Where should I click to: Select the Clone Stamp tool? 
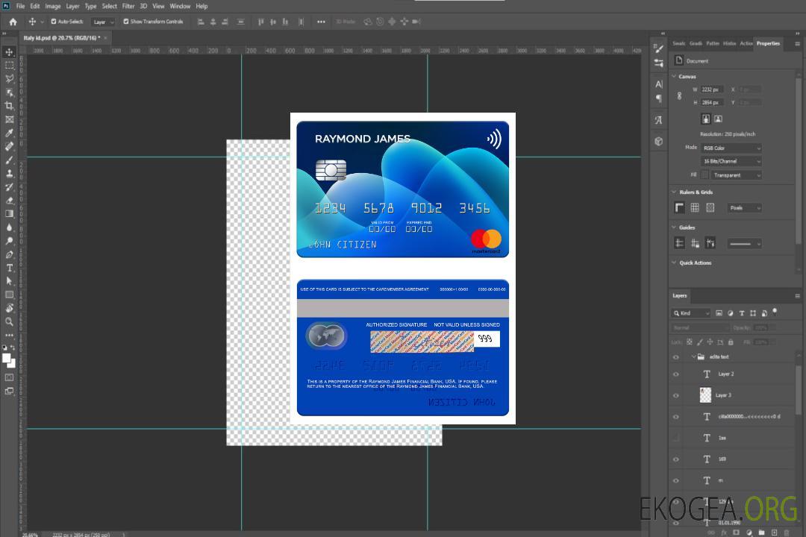(9, 174)
